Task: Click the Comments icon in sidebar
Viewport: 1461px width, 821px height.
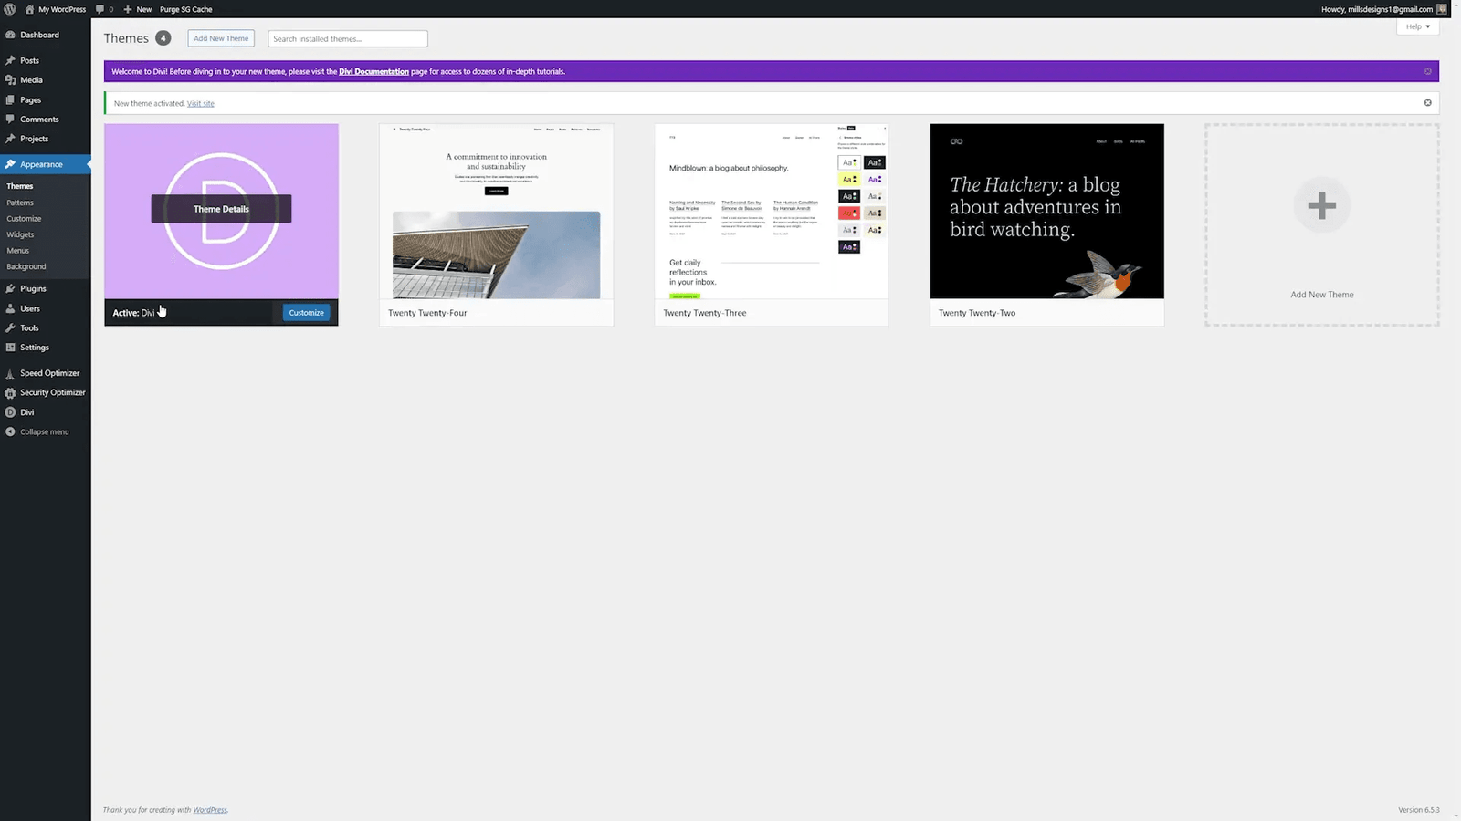Action: pos(10,120)
